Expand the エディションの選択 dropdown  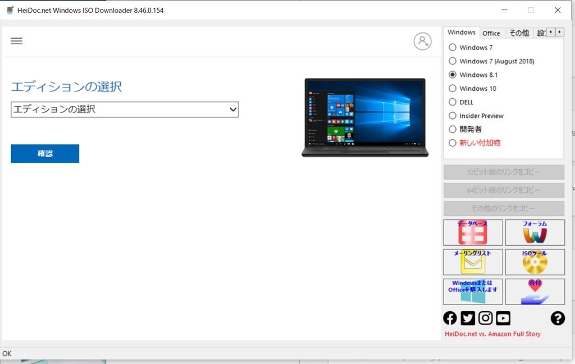click(125, 109)
